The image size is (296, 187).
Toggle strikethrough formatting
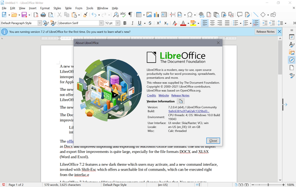tap(150, 23)
